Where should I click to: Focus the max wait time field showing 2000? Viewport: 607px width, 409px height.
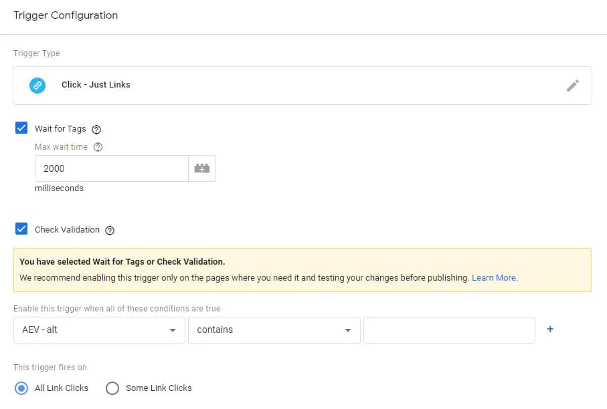(x=111, y=169)
